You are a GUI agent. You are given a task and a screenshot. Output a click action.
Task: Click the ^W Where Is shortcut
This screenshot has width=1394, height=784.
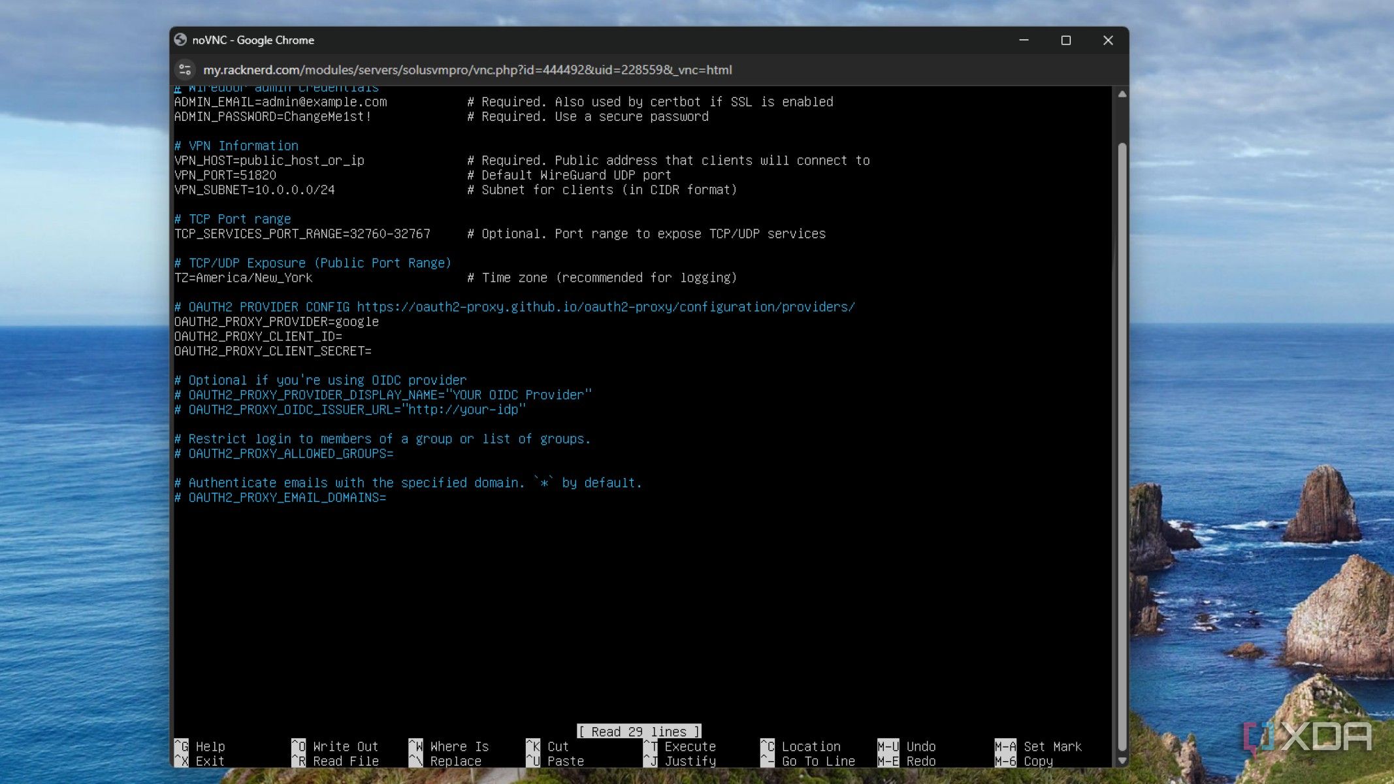pyautogui.click(x=449, y=746)
